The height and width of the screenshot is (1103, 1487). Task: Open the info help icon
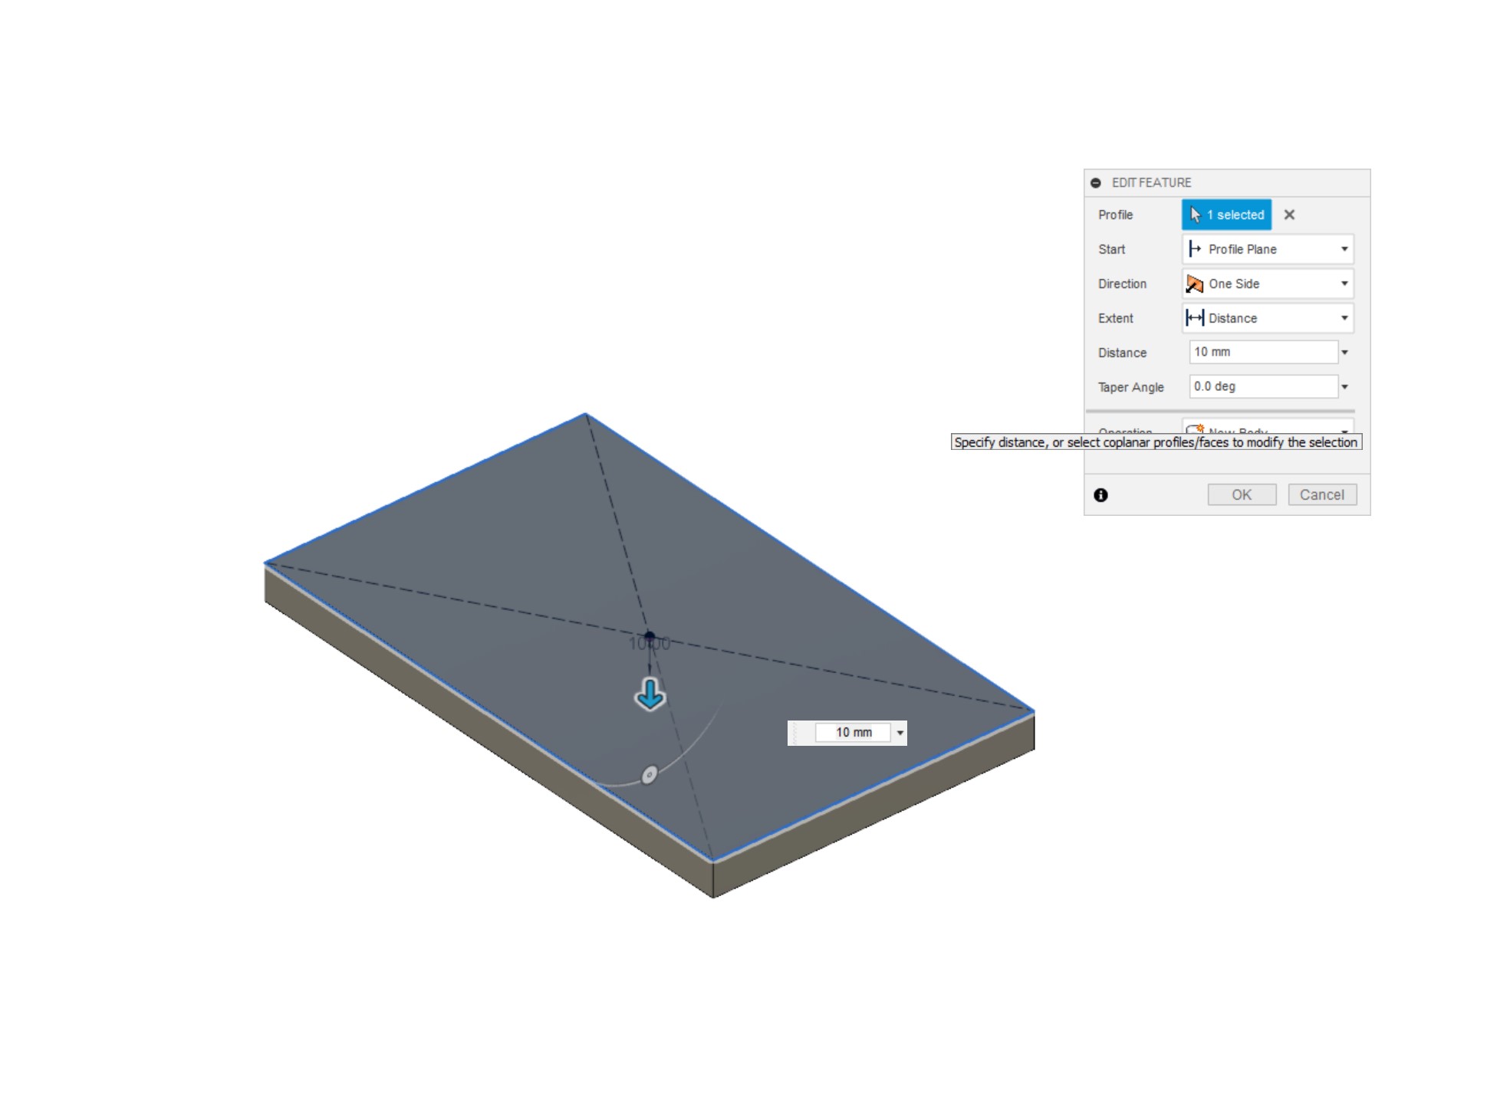1100,495
